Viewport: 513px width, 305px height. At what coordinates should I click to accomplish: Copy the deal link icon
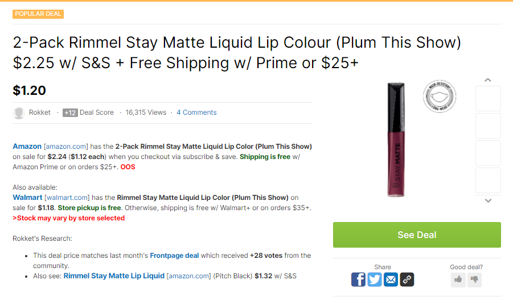coord(407,279)
